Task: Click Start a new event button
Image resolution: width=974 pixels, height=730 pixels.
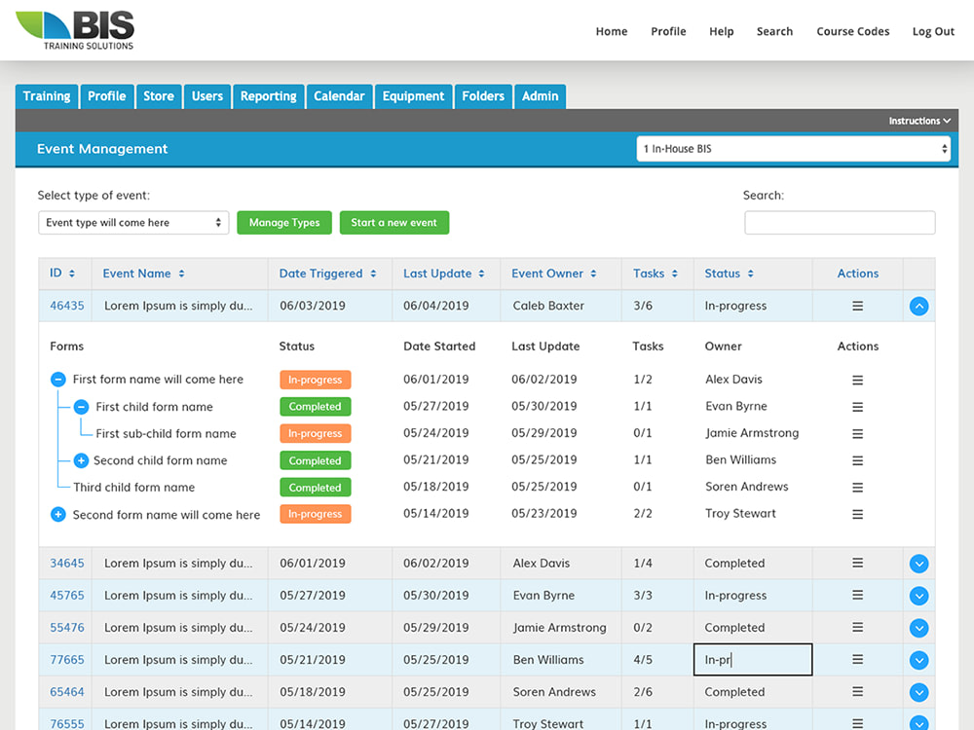Action: pos(394,223)
